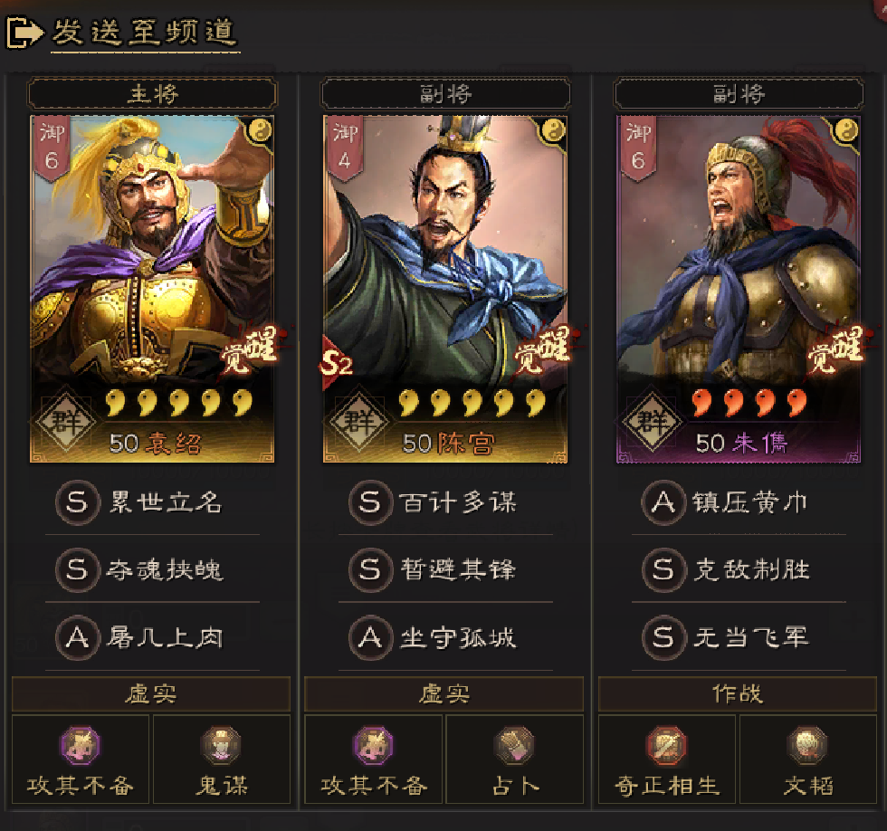Open 陈宫's general card portrait
887x831 pixels.
[x=445, y=289]
